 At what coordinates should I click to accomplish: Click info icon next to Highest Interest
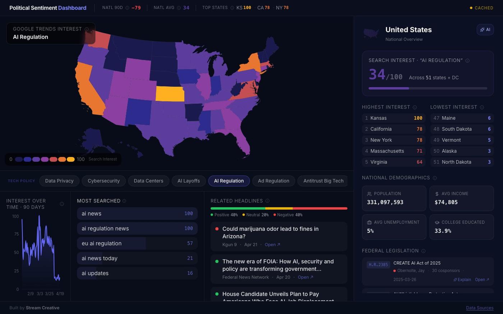415,107
